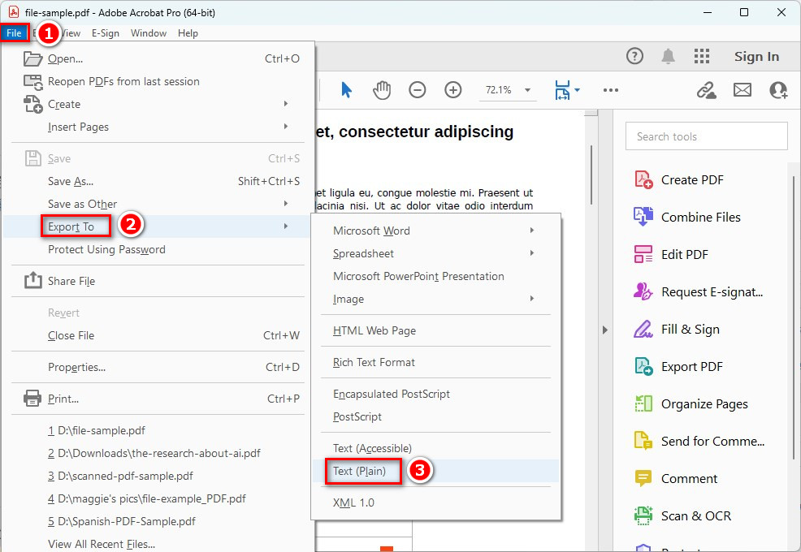The image size is (801, 552).
Task: Select the Hand tool in the toolbar
Action: tap(381, 90)
